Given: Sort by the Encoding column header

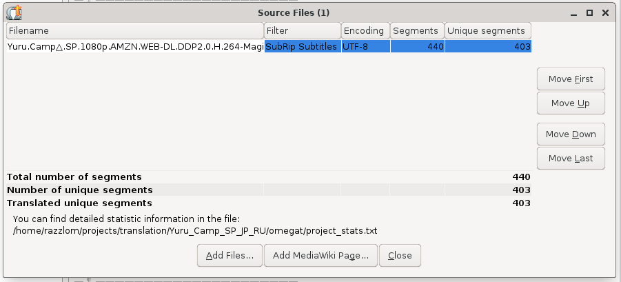Looking at the screenshot, I should point(365,31).
